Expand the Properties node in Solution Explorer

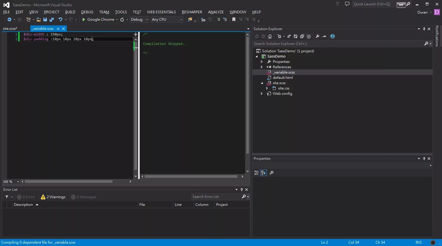[262, 62]
